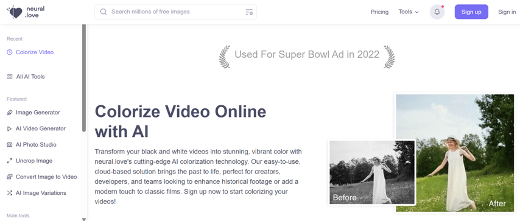The height and width of the screenshot is (221, 520).
Task: Open the Pricing page
Action: 379,12
